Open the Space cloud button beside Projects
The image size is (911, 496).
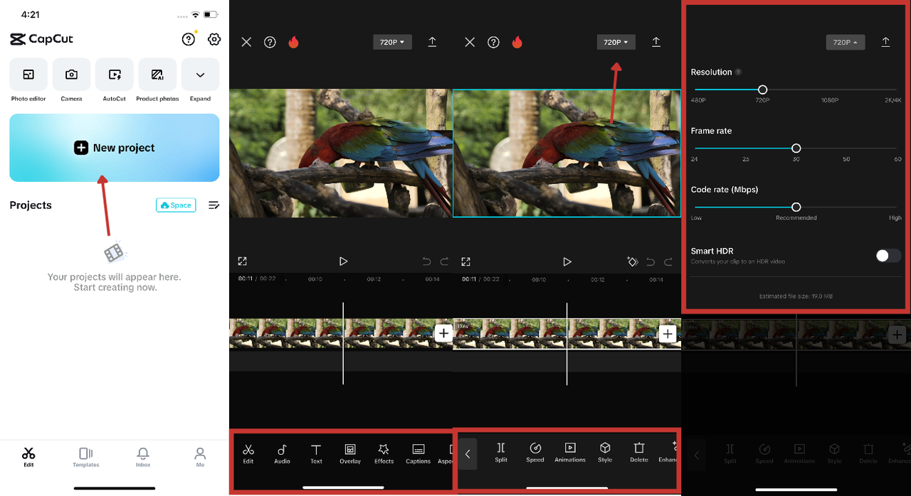click(x=176, y=205)
